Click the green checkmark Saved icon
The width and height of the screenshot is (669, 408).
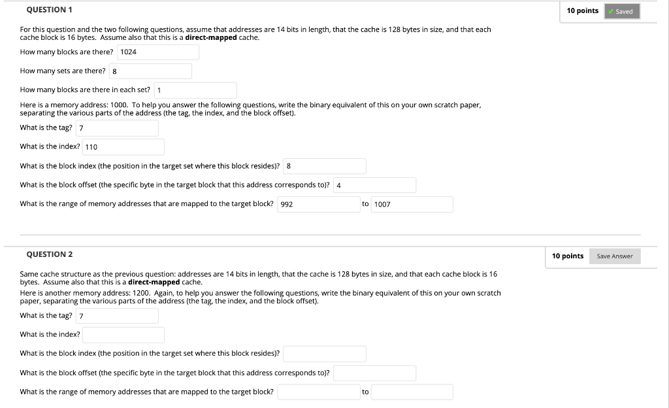[611, 11]
